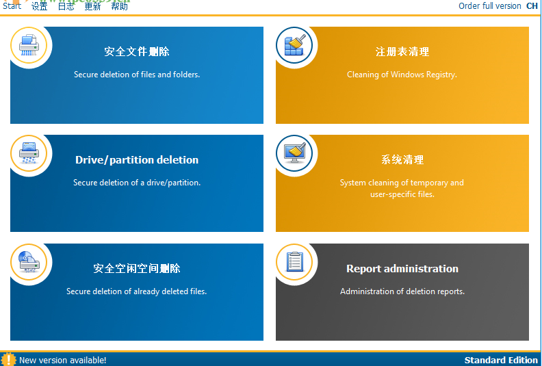Click the free space deletion disc icon
542x366 pixels.
point(29,262)
